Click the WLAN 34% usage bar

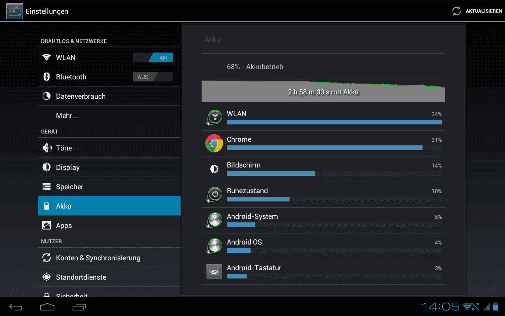(x=334, y=122)
